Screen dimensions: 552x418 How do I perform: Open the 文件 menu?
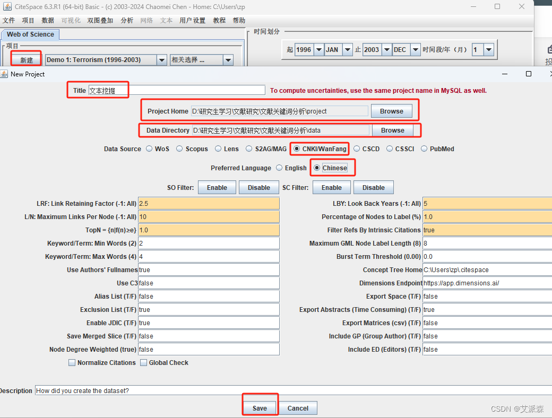9,20
